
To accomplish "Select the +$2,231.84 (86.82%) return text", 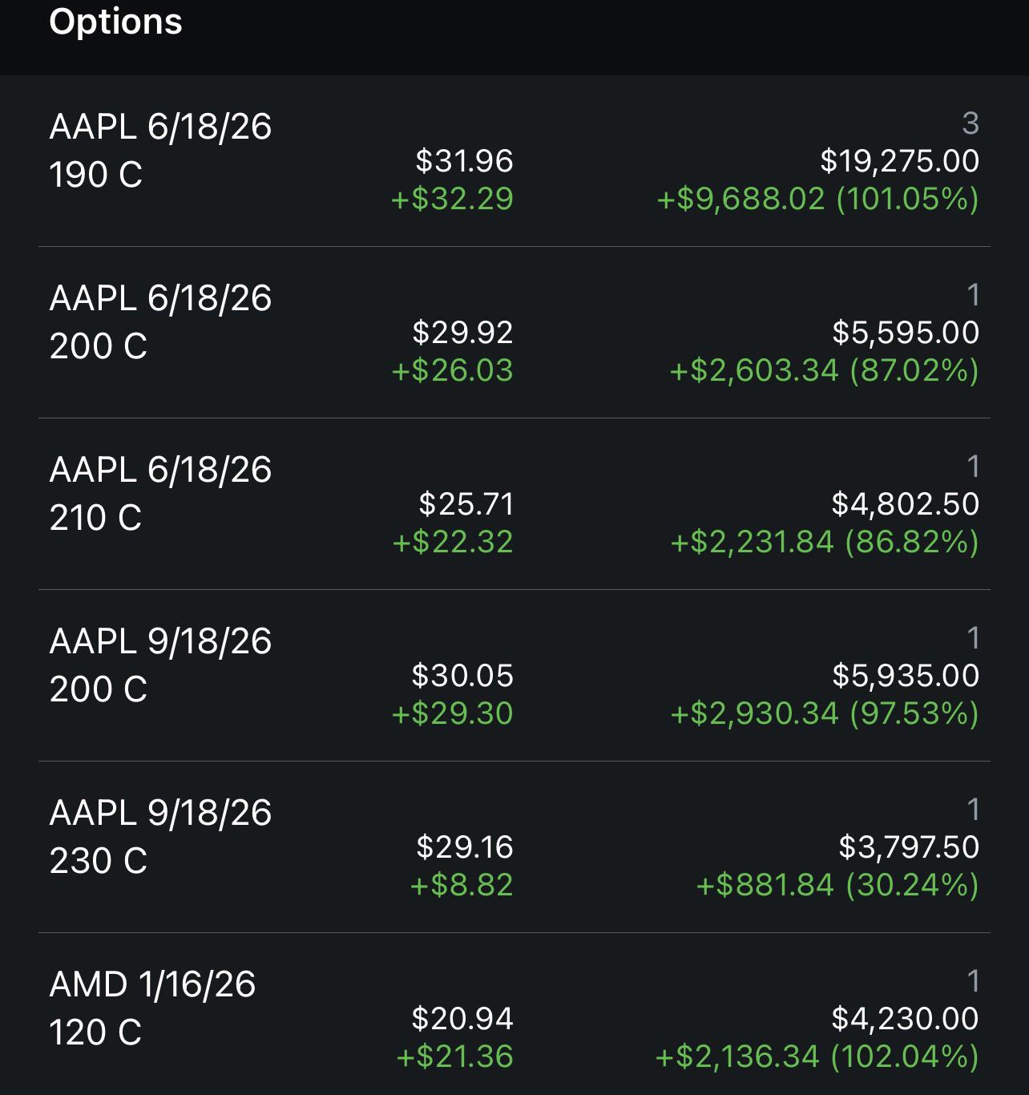I will click(x=825, y=542).
